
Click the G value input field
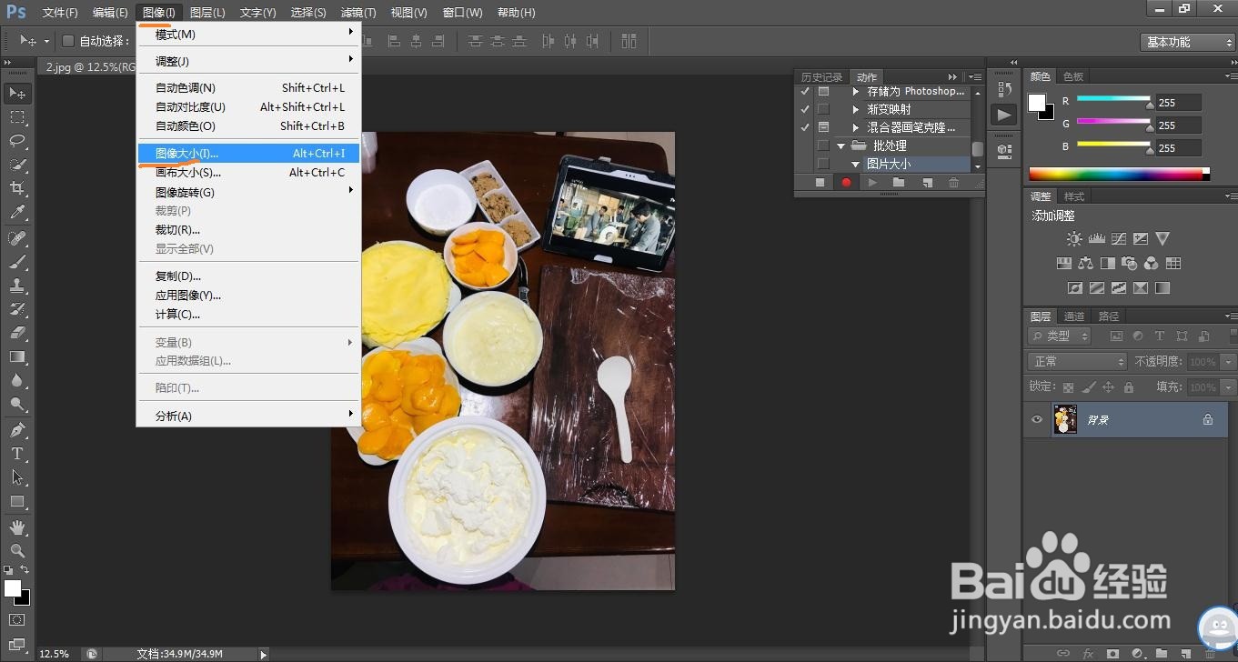1179,125
